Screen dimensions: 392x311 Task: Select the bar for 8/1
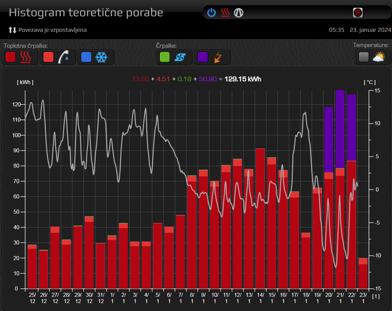tap(192, 232)
